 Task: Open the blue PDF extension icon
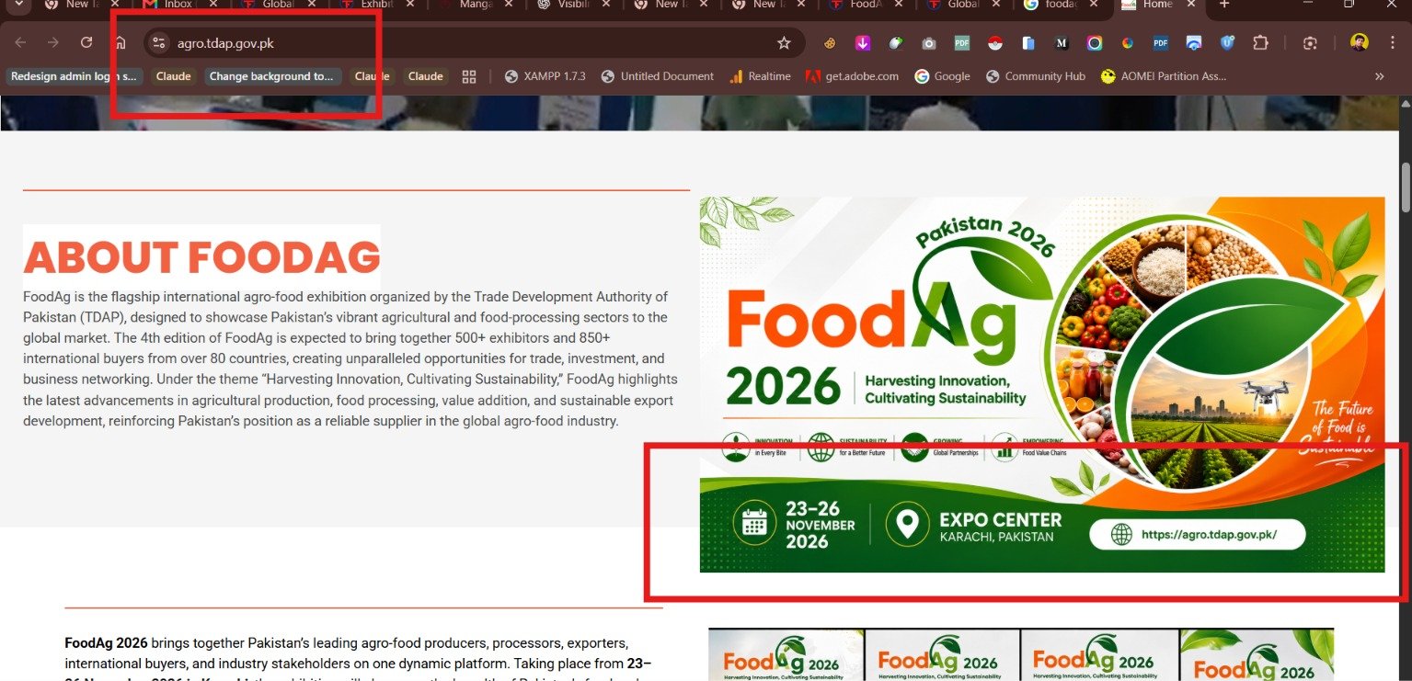point(1161,43)
